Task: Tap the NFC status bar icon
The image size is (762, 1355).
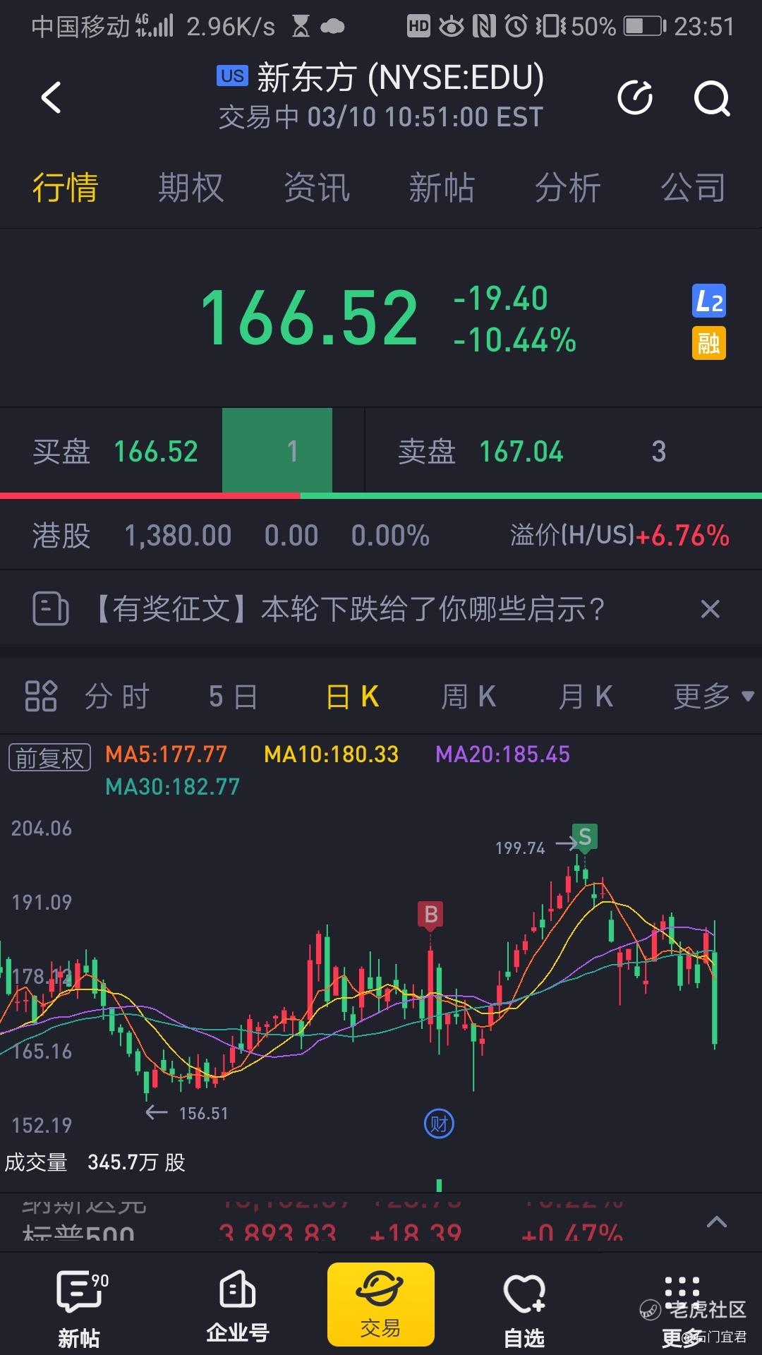Action: 484,27
